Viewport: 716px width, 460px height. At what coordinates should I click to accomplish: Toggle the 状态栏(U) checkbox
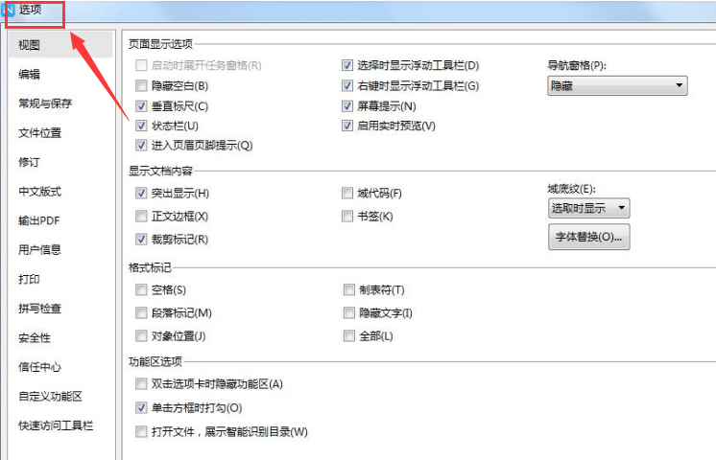click(x=141, y=126)
